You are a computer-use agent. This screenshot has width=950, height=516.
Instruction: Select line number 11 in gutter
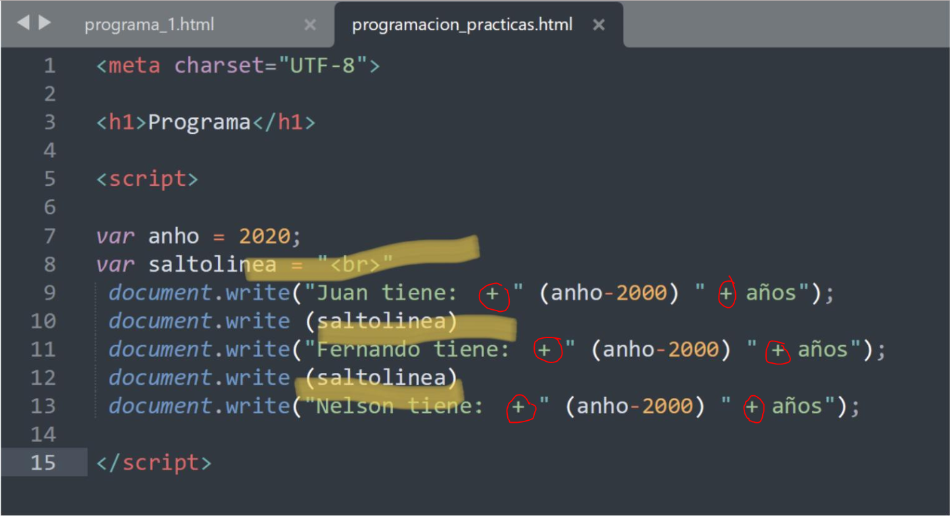point(43,349)
